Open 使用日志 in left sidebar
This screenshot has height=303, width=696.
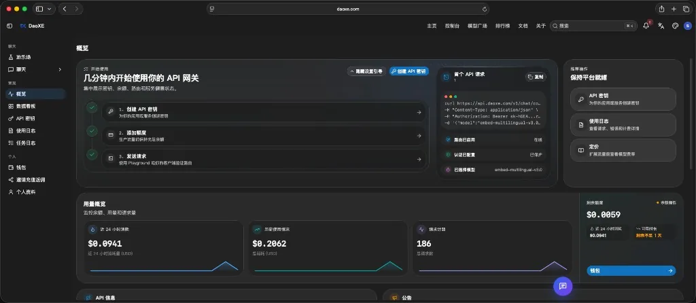(35, 131)
